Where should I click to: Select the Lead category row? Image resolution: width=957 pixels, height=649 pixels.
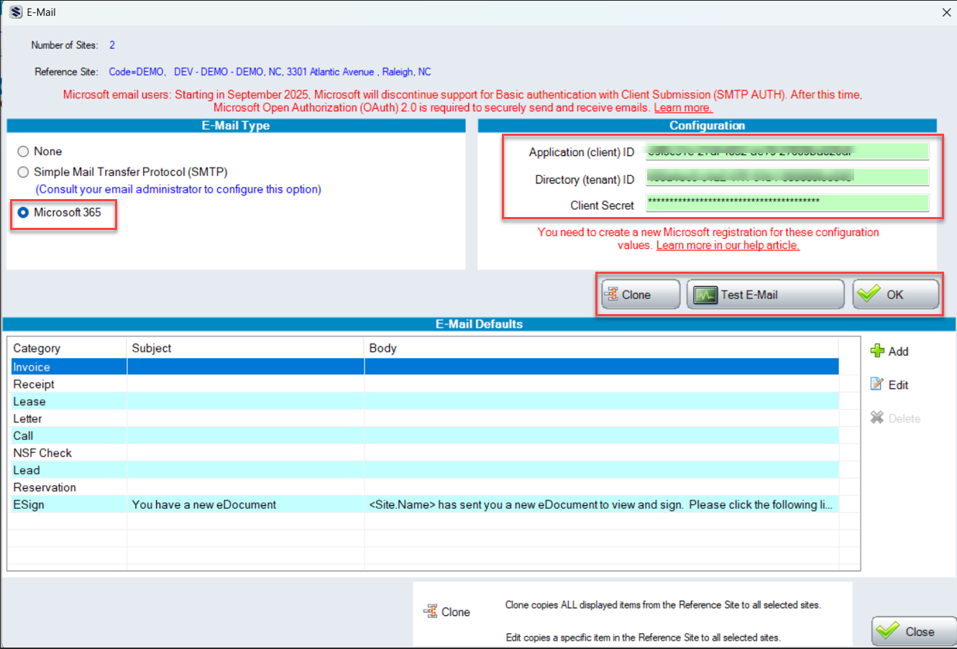coord(423,470)
